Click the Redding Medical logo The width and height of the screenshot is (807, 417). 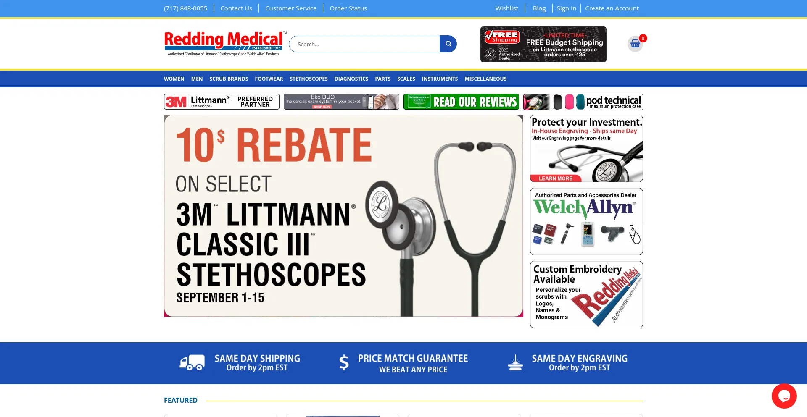(x=225, y=44)
